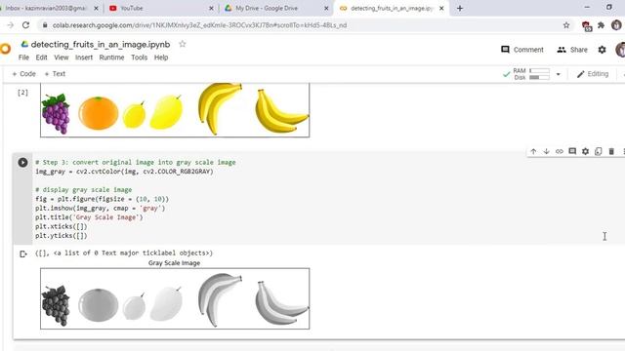Click the Share button
This screenshot has height=351, width=625.
click(x=572, y=50)
